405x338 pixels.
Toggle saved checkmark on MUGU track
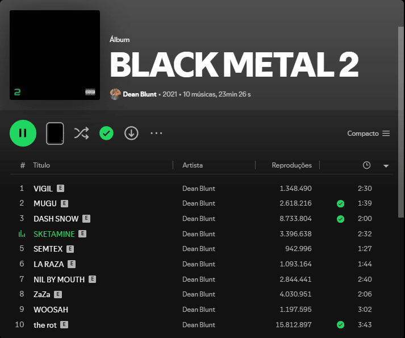[x=340, y=203]
